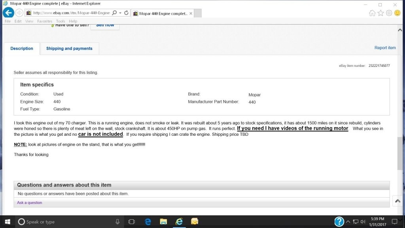Click the Report item link
405x228 pixels.
(385, 48)
